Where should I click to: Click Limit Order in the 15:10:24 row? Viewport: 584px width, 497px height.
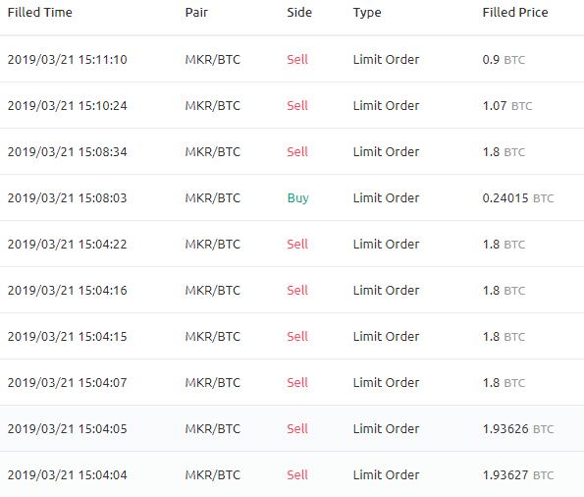click(x=386, y=106)
